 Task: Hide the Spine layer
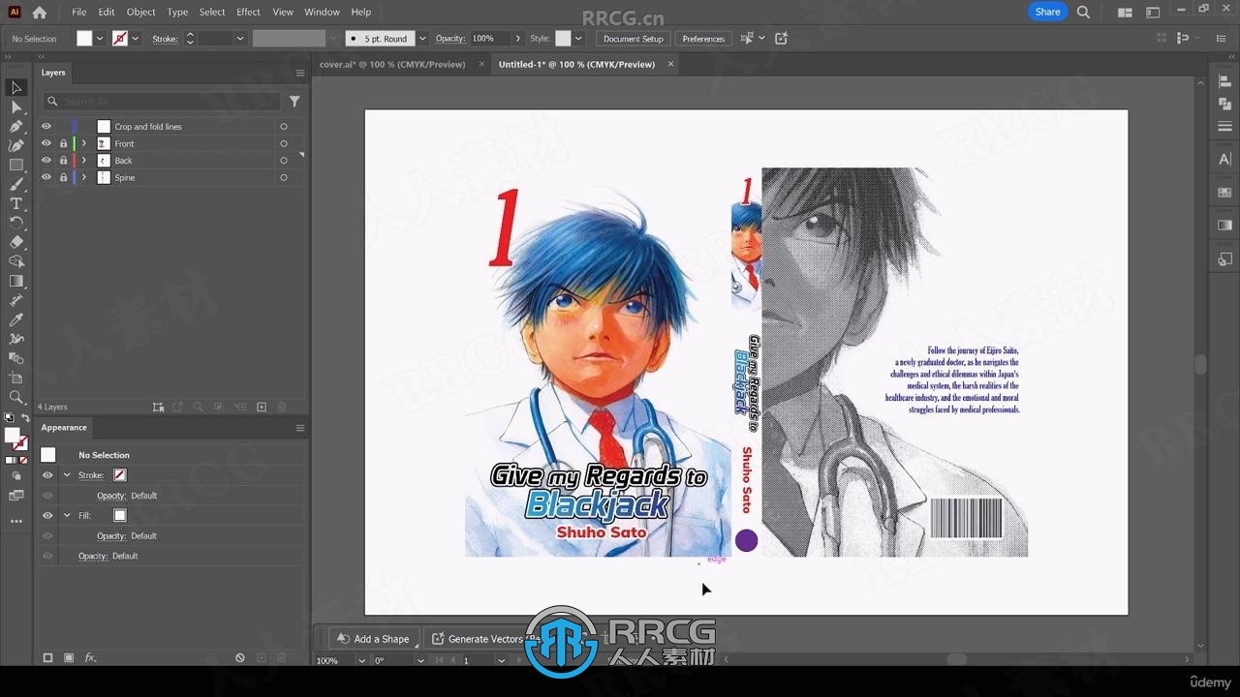click(46, 177)
